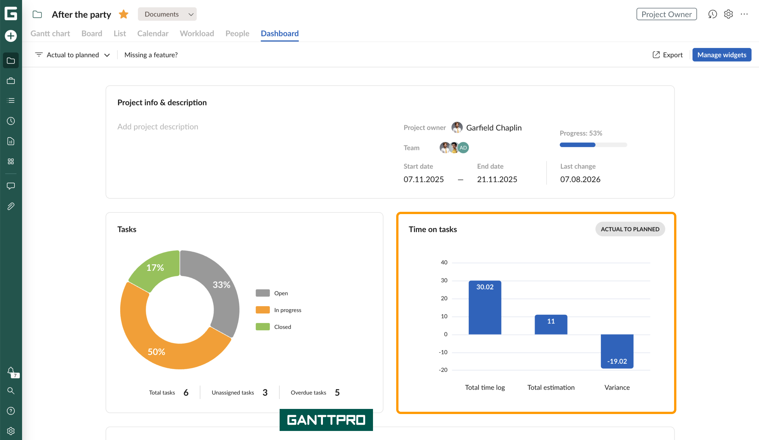This screenshot has height=440, width=759.
Task: Click the 33% gray donut segment
Action: tap(222, 285)
